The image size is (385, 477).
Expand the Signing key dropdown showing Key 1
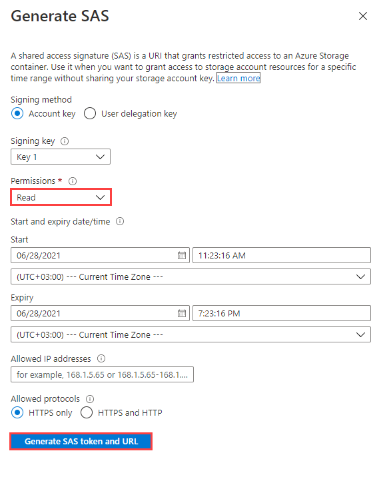61,157
